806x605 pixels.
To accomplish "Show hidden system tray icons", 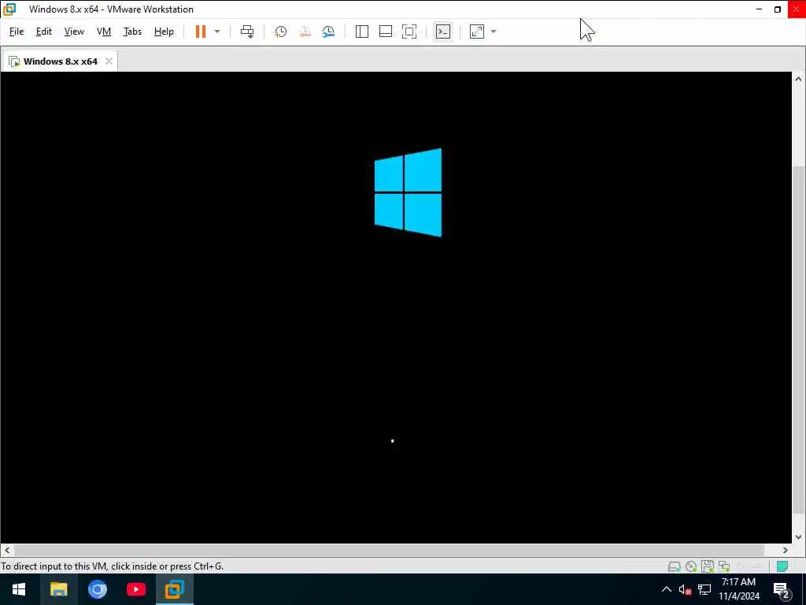I will (x=666, y=589).
